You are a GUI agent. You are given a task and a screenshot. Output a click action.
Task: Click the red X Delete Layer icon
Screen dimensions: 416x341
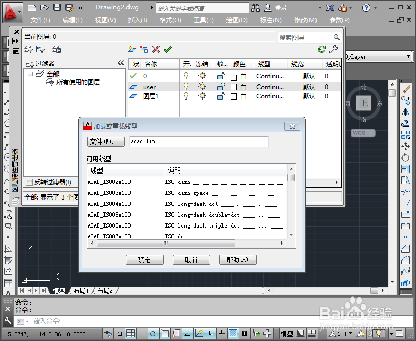click(156, 49)
